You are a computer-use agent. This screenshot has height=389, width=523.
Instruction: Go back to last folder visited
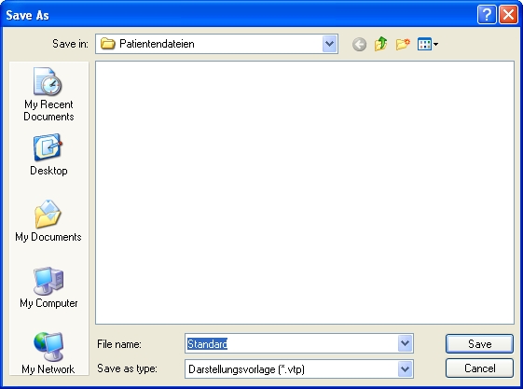(359, 44)
